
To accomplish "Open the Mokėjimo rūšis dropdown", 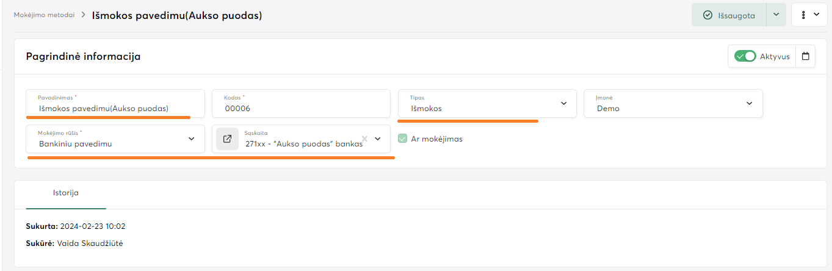I will (192, 139).
